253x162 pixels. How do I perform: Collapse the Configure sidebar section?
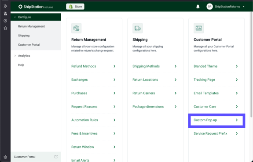pos(36,17)
